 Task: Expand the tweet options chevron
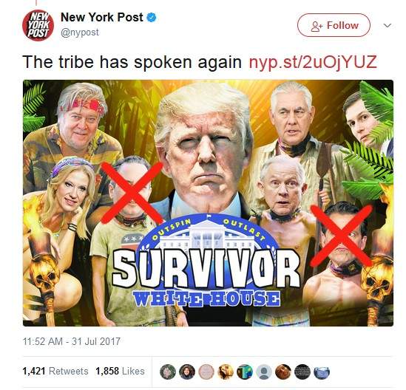click(388, 25)
